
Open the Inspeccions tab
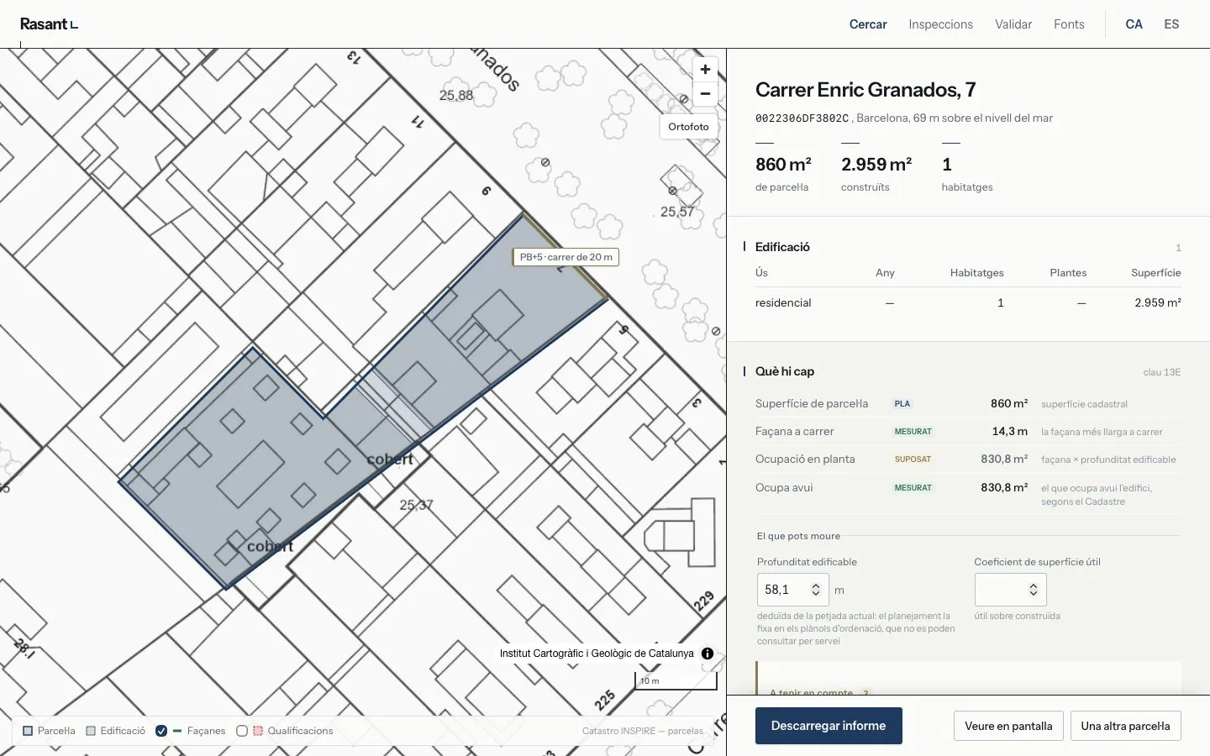click(940, 24)
